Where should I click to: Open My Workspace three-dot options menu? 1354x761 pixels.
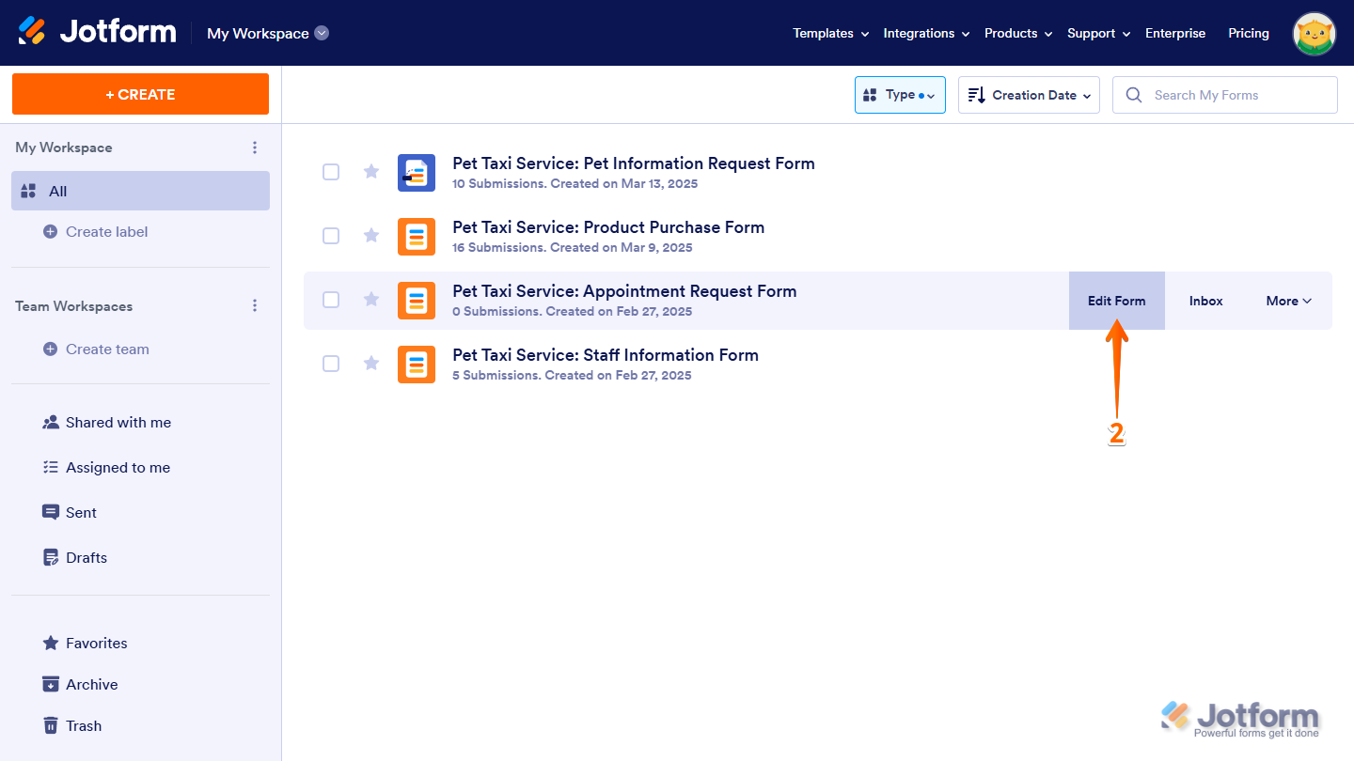(254, 148)
